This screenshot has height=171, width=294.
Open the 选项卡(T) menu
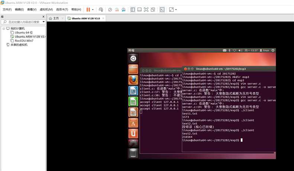click(62, 10)
